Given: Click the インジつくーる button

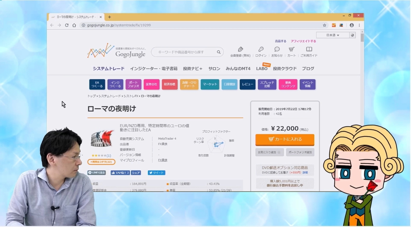Looking at the screenshot, I should (x=115, y=84).
